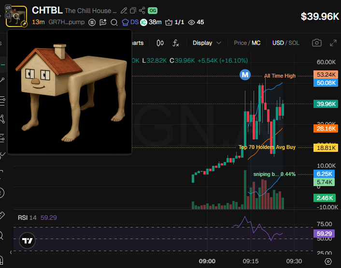The width and height of the screenshot is (341, 268).
Task: Click the small chef-hat icon over the token image
Action: (x=8, y=15)
